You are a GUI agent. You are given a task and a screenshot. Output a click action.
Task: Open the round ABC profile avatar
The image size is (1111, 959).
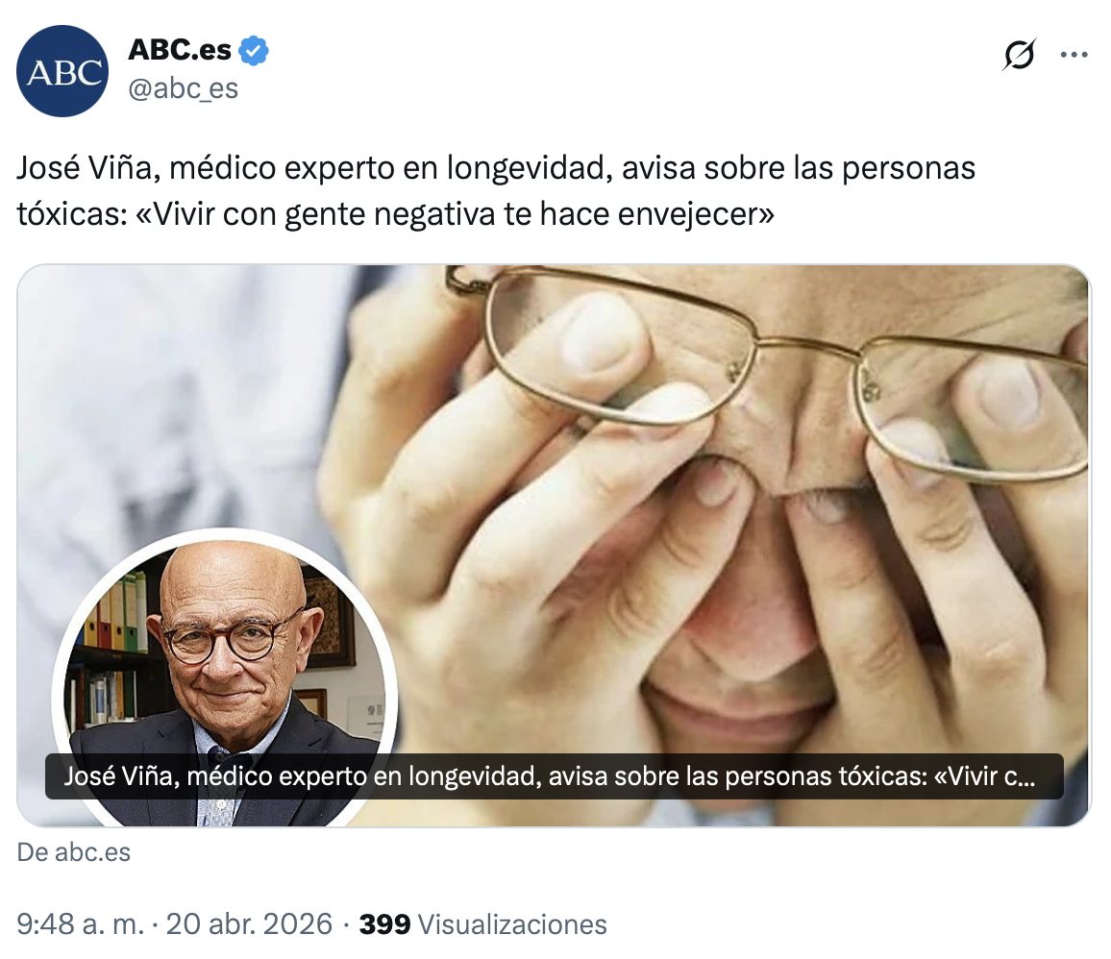coord(62,71)
